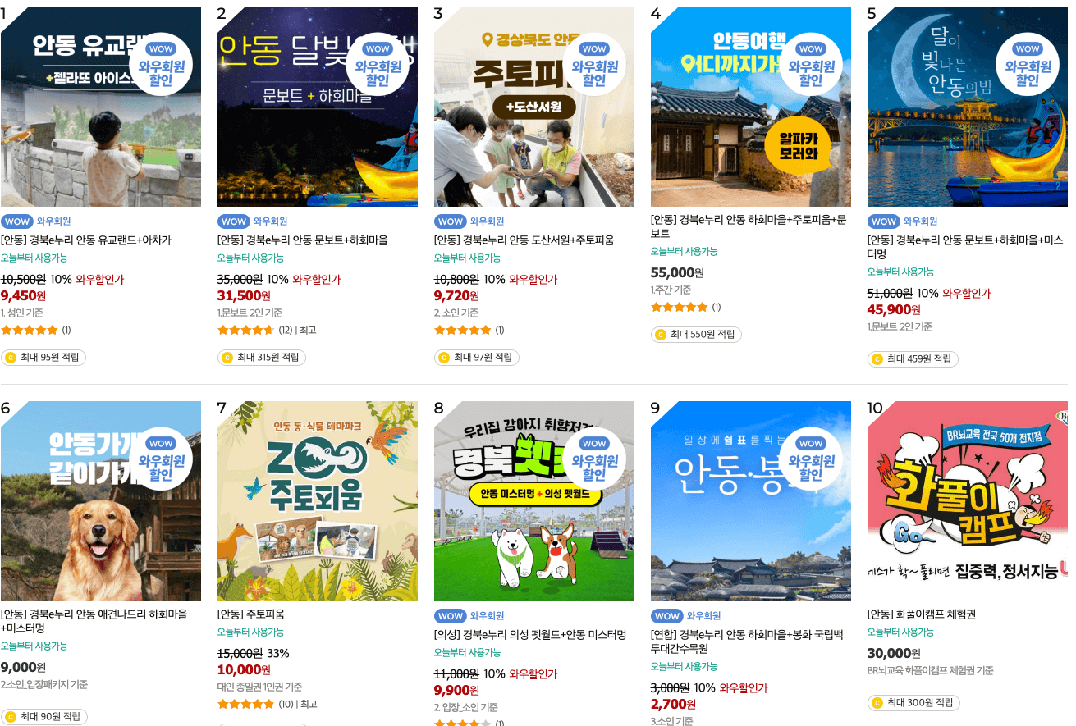Click the WOW badge under item 8

[451, 616]
